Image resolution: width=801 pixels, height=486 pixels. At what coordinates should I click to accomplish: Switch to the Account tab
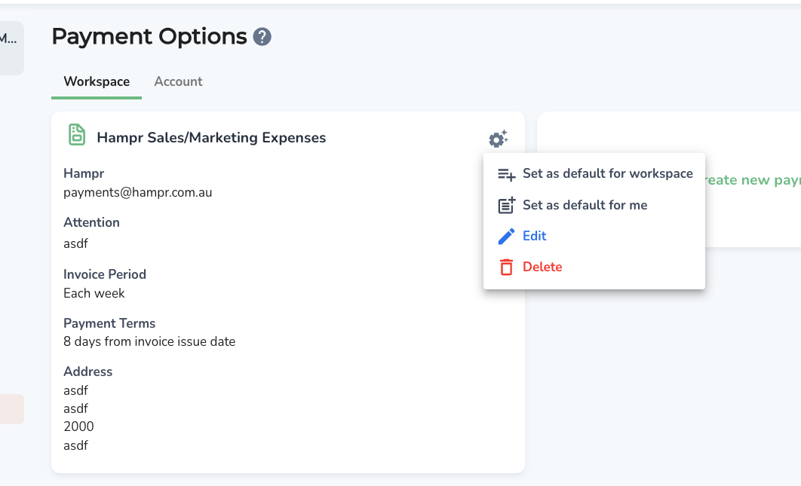pyautogui.click(x=178, y=81)
